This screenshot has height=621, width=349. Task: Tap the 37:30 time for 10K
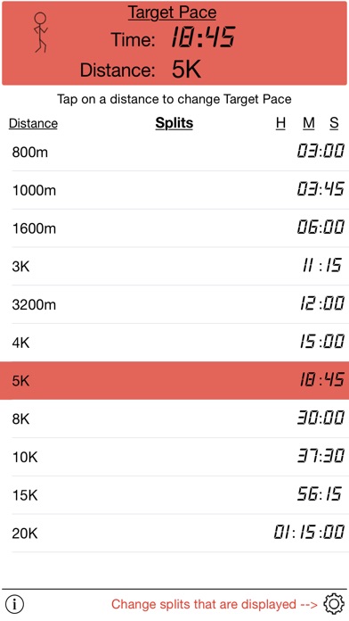(321, 456)
